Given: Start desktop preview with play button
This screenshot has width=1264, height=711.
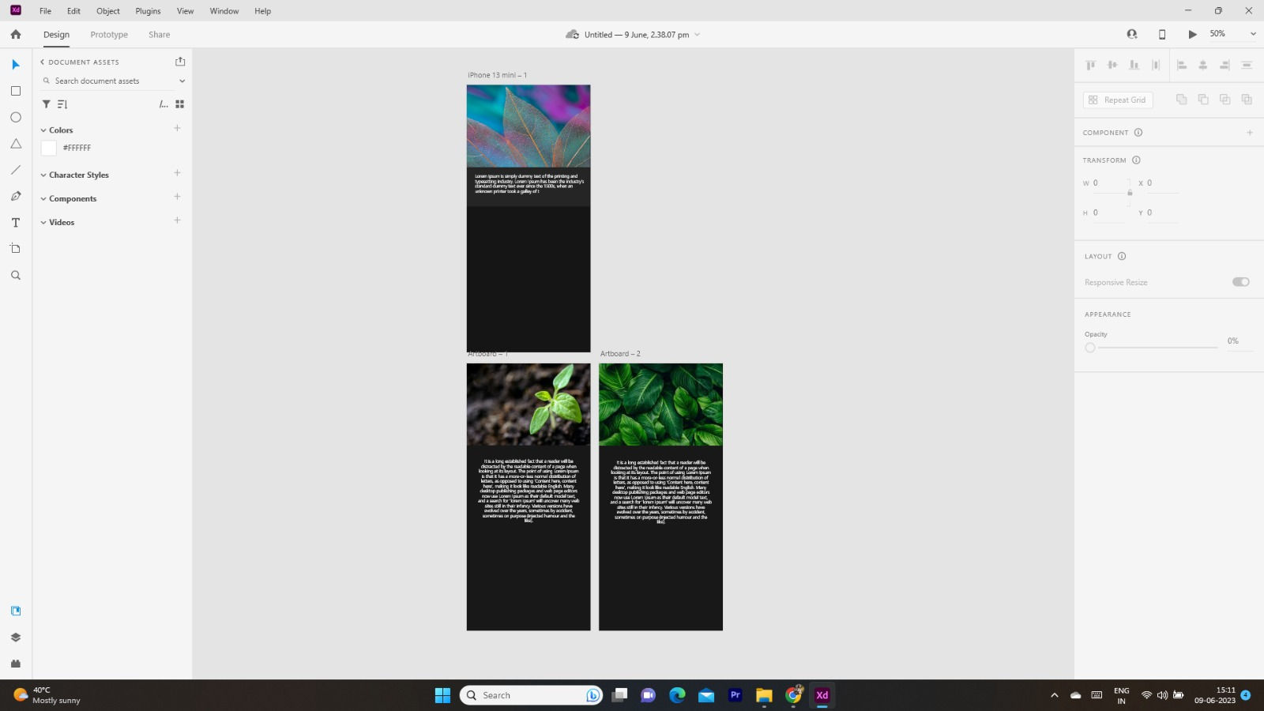Looking at the screenshot, I should [1192, 34].
